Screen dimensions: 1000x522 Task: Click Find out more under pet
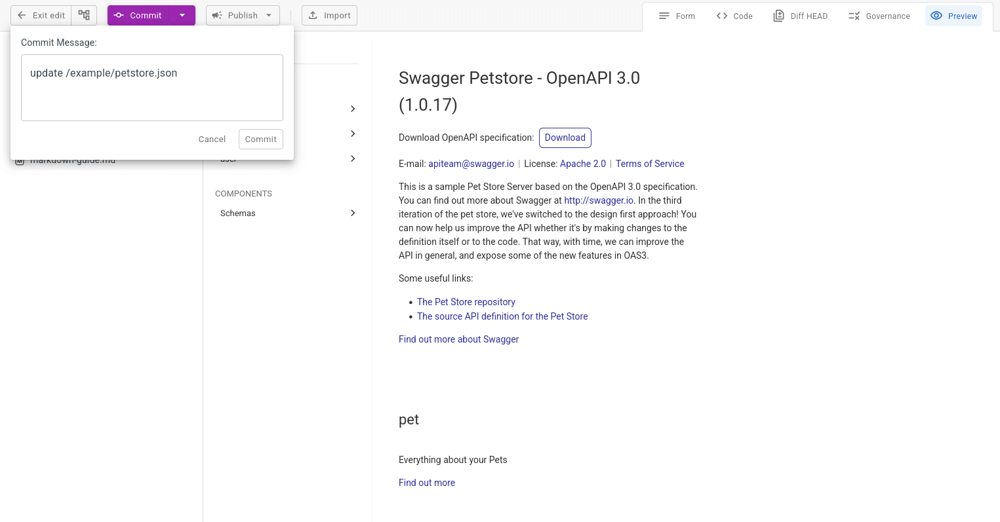coord(427,483)
